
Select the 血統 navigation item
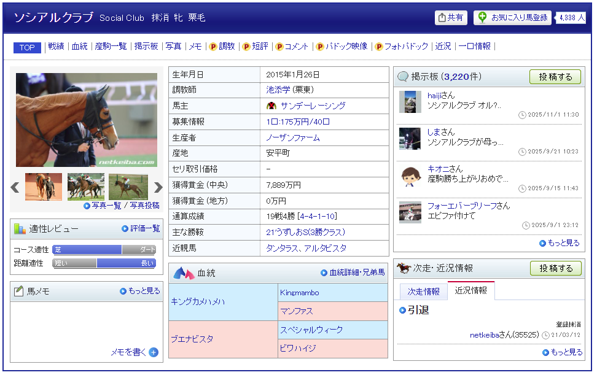pyautogui.click(x=79, y=47)
